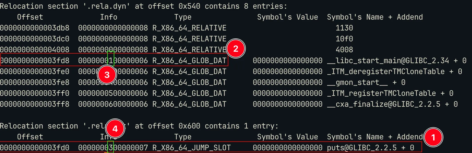Click the red annotation badge numbered 3
This screenshot has height=153, width=472.
pyautogui.click(x=107, y=75)
